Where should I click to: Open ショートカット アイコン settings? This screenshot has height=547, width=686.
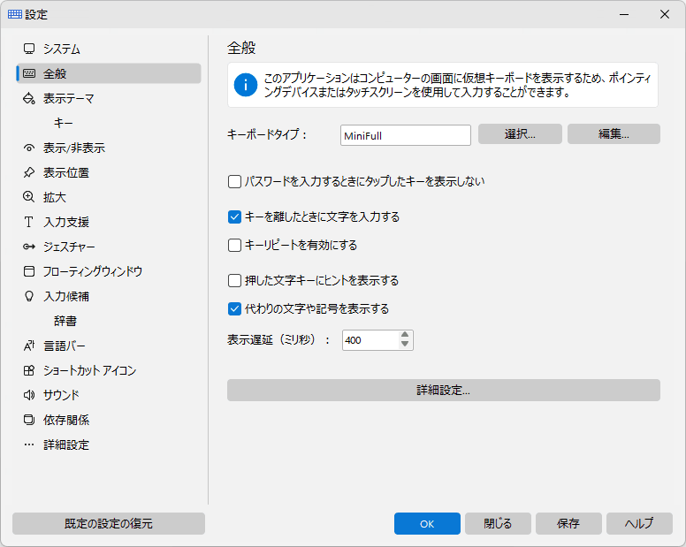pos(109,371)
